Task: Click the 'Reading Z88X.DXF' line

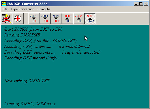Action: (x=22, y=35)
